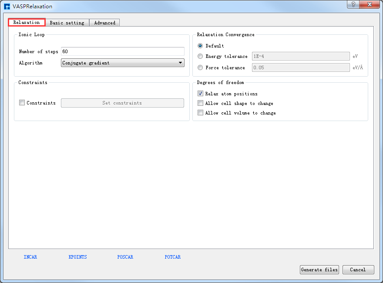Click the help question mark button
This screenshot has height=283, width=383.
(353, 4)
